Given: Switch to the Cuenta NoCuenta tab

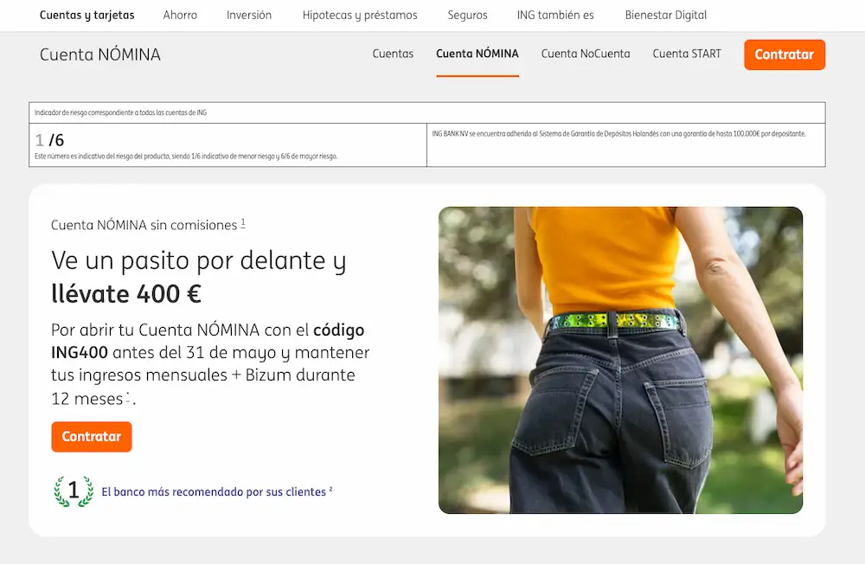Looking at the screenshot, I should pyautogui.click(x=586, y=54).
